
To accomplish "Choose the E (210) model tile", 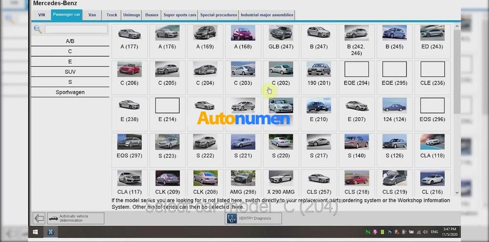I will [x=319, y=113].
